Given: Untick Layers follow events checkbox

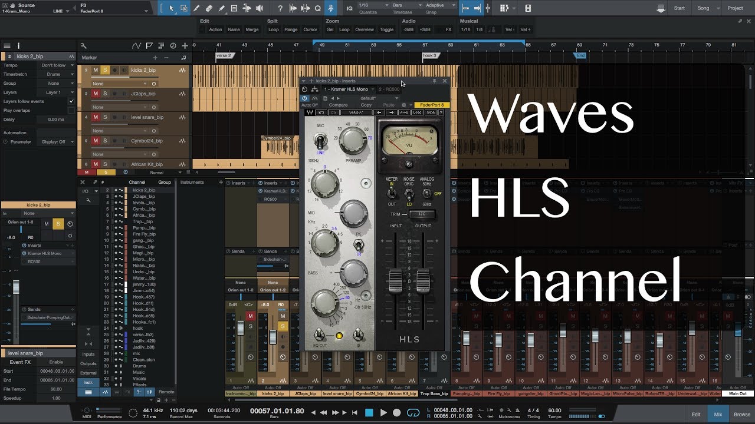Looking at the screenshot, I should 71,101.
